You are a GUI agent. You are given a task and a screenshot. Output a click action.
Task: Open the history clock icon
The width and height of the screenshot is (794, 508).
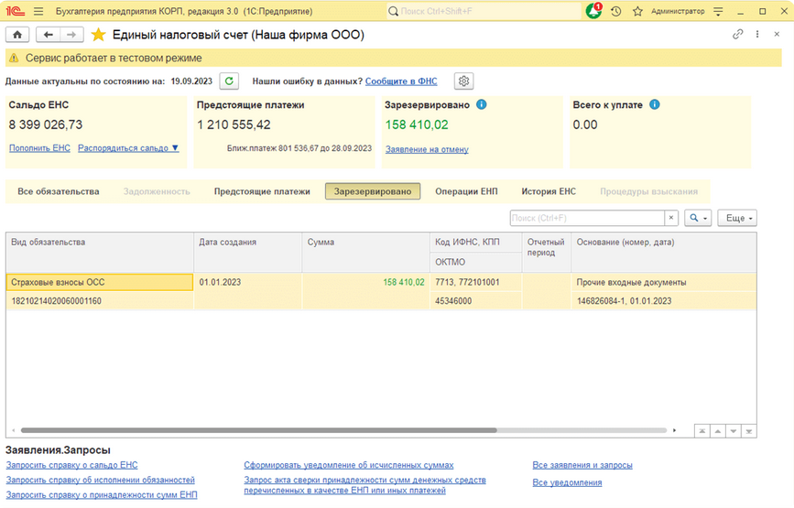[x=615, y=11]
